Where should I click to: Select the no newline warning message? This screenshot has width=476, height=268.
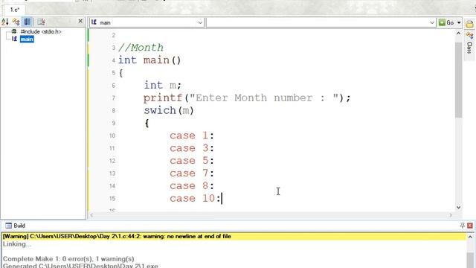tap(234, 237)
